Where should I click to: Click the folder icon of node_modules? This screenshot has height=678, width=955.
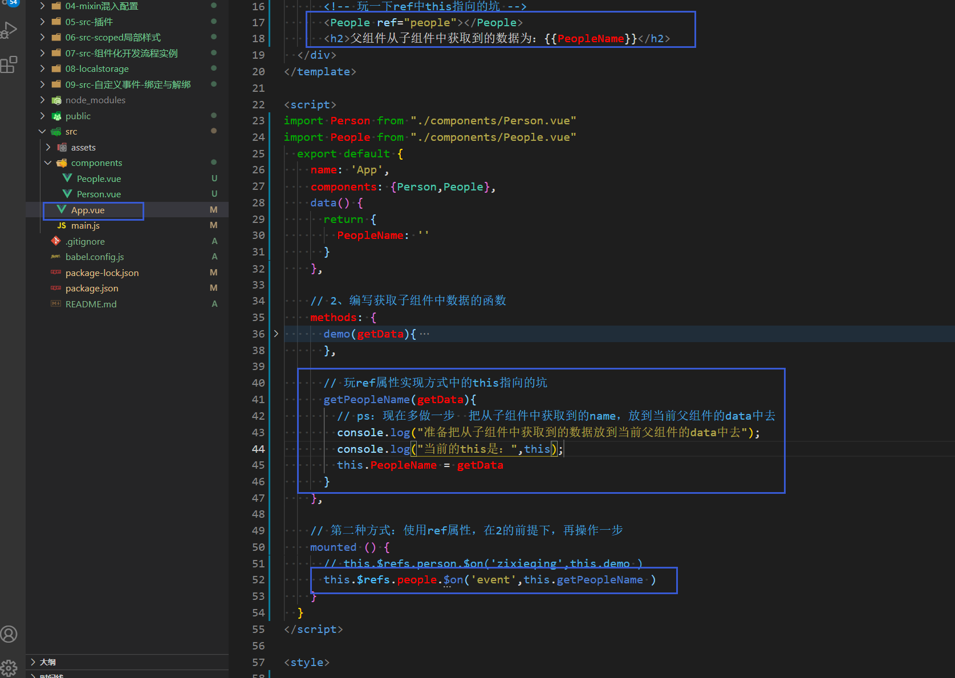point(56,100)
